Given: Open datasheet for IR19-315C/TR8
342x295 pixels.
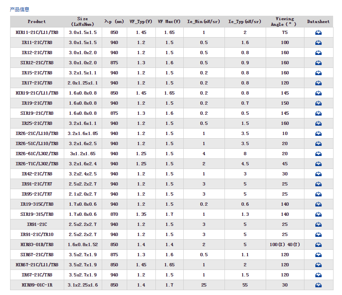Looking at the screenshot, I should click(x=318, y=204).
